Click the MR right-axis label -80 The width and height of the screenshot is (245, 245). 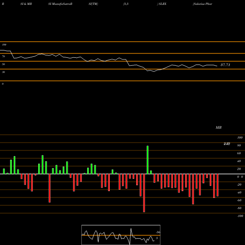(239, 208)
